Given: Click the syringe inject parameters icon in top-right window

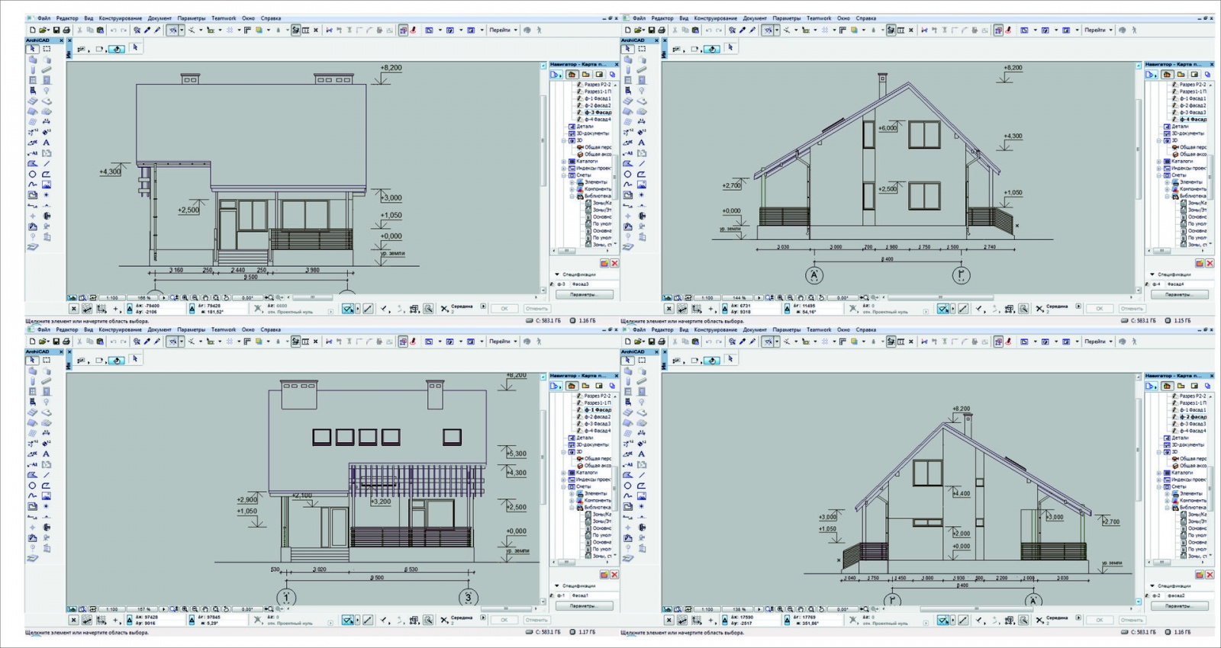Looking at the screenshot, I should (x=752, y=30).
